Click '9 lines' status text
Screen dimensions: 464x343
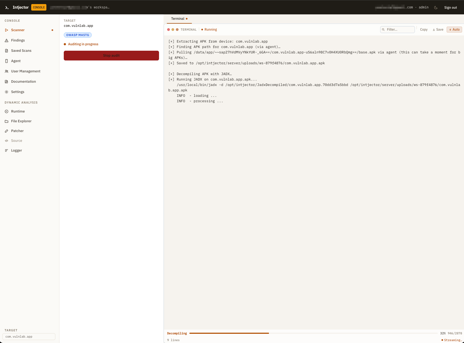(173, 340)
